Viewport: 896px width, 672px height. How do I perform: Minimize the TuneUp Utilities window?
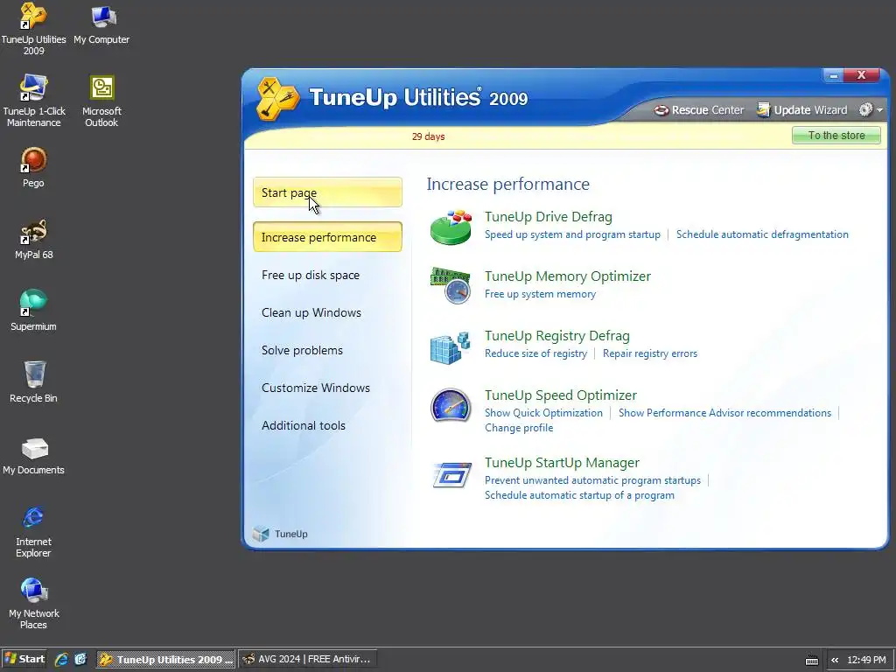click(x=834, y=75)
